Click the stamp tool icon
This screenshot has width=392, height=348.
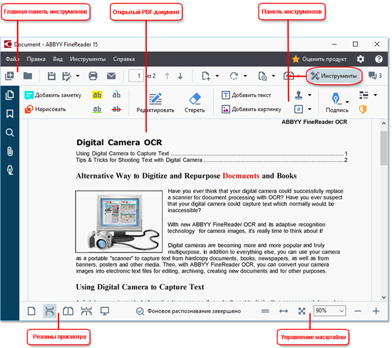pos(298,95)
